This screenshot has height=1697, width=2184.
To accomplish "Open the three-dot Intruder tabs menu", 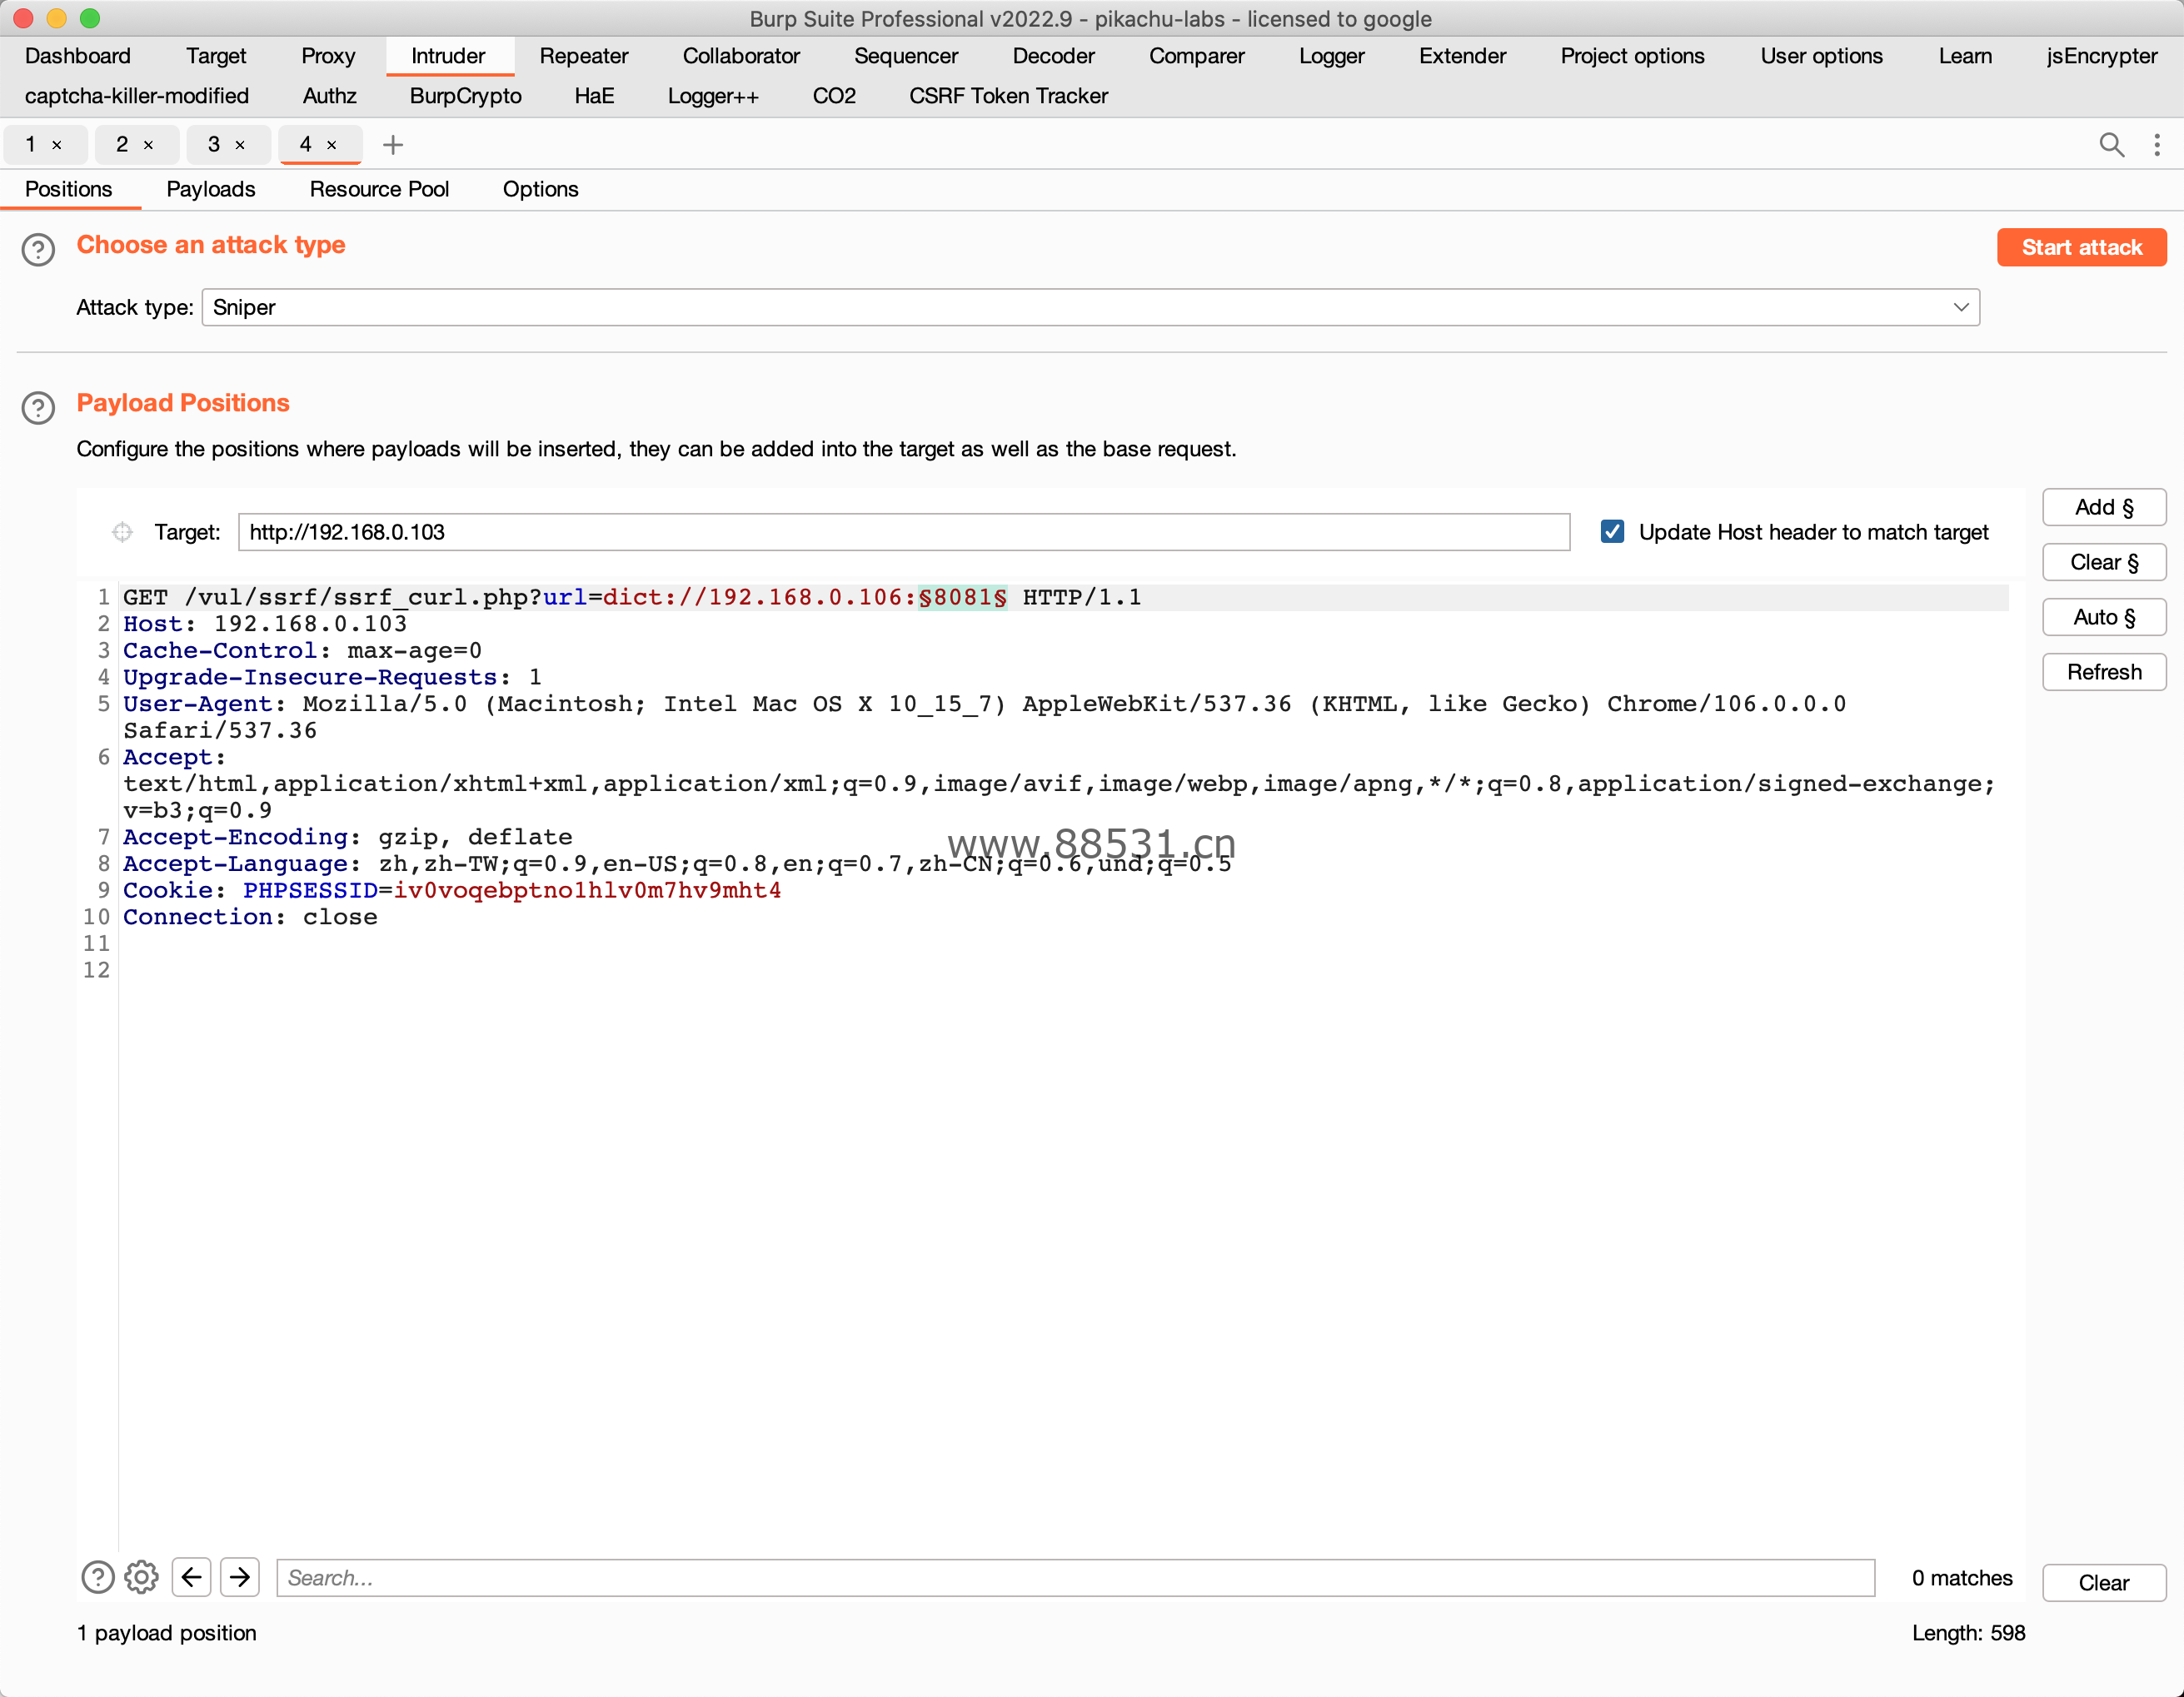I will [x=2157, y=145].
